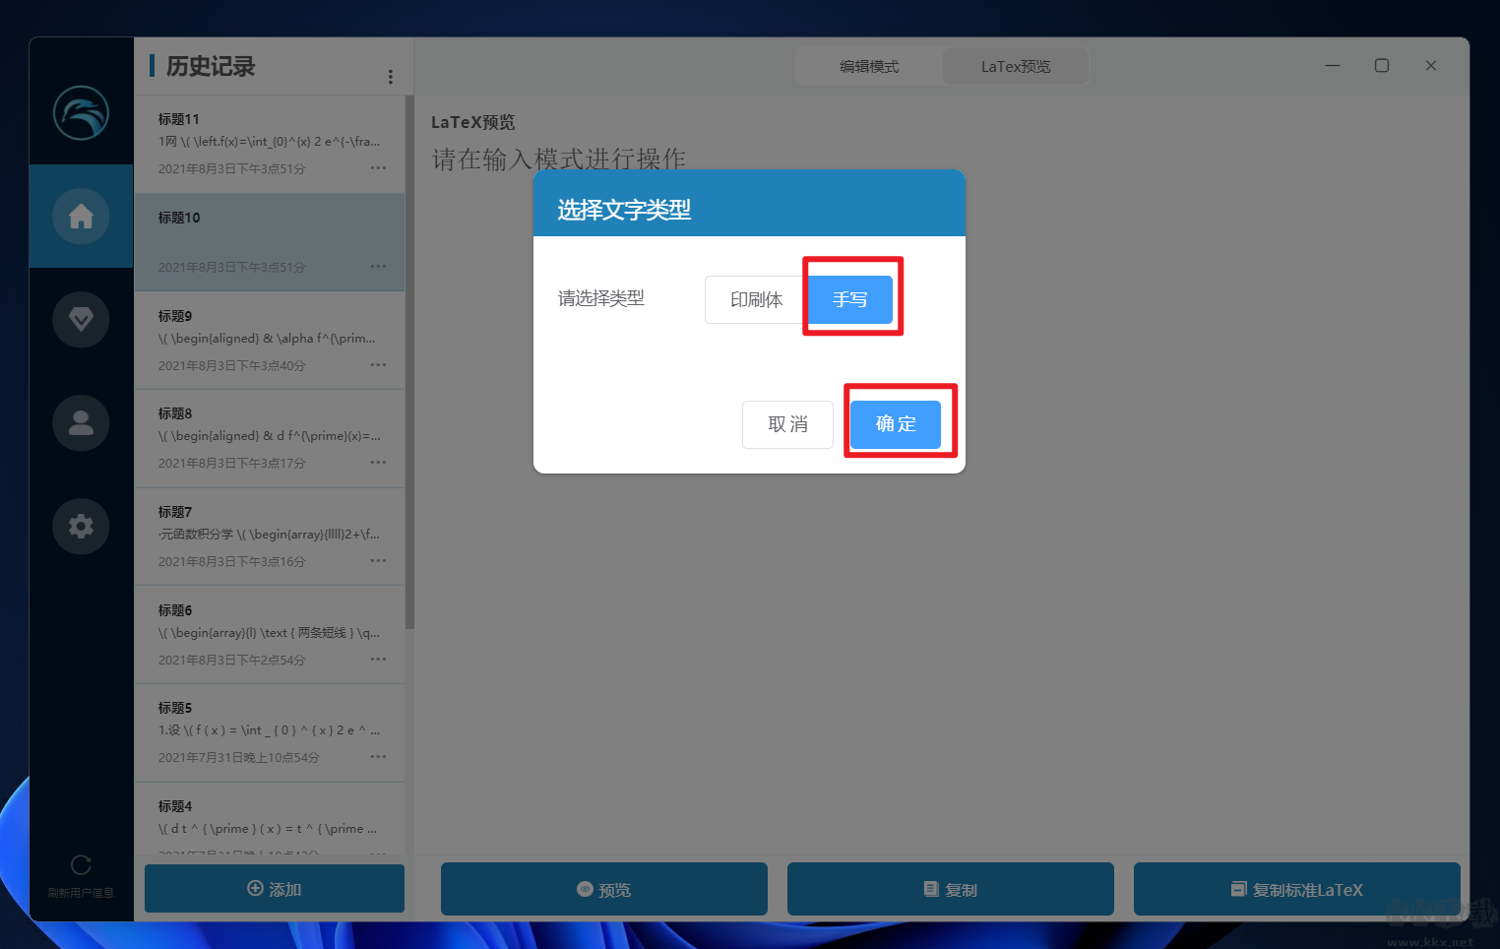Viewport: 1500px width, 949px height.
Task: Open the settings gear sidebar icon
Action: (x=81, y=526)
